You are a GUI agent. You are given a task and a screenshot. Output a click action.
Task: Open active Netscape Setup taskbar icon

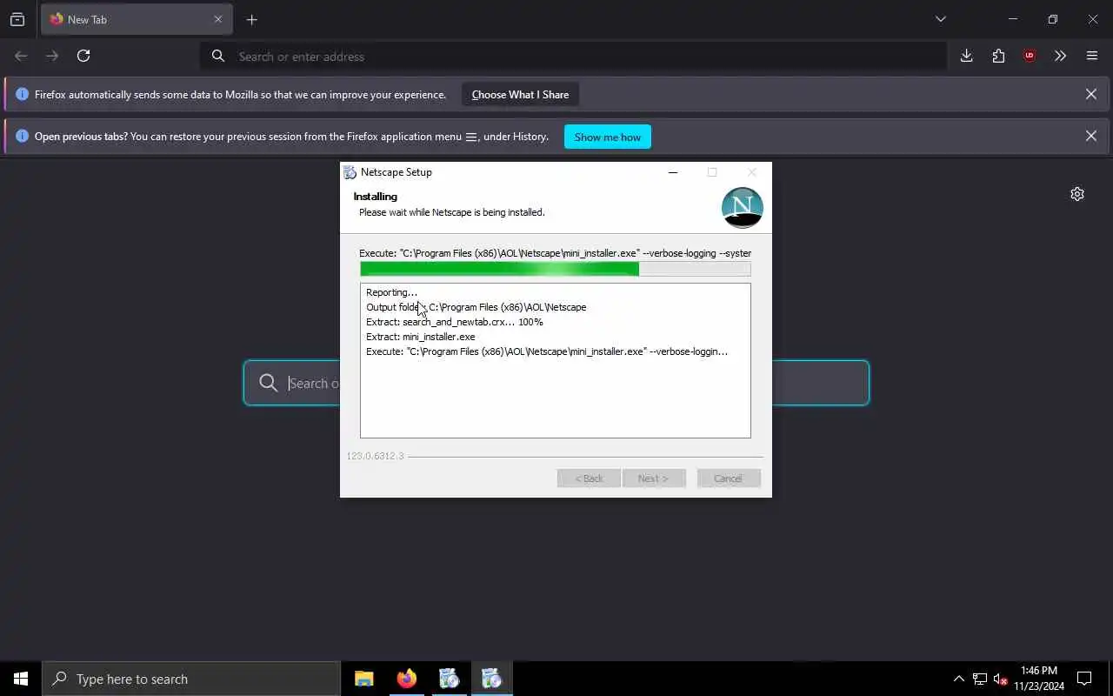pos(492,679)
